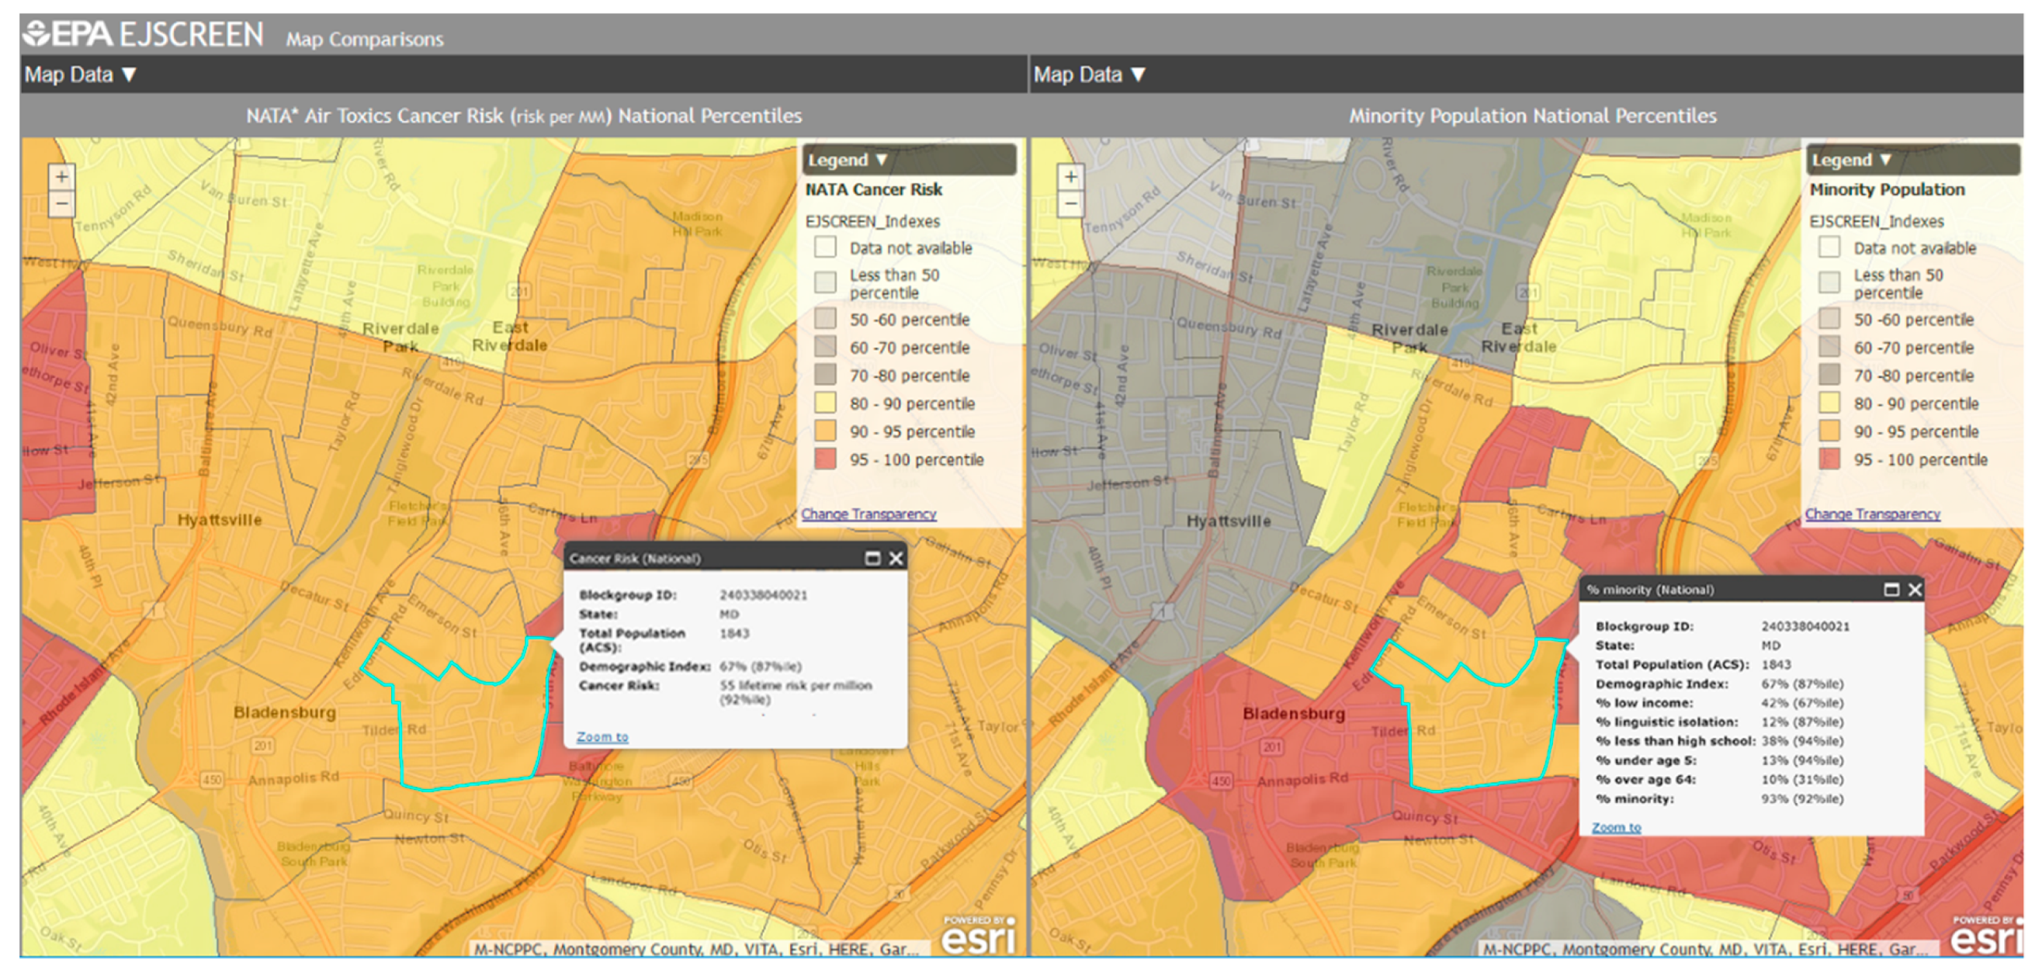
Task: Click Hyattsville label on left map
Action: pyautogui.click(x=220, y=521)
